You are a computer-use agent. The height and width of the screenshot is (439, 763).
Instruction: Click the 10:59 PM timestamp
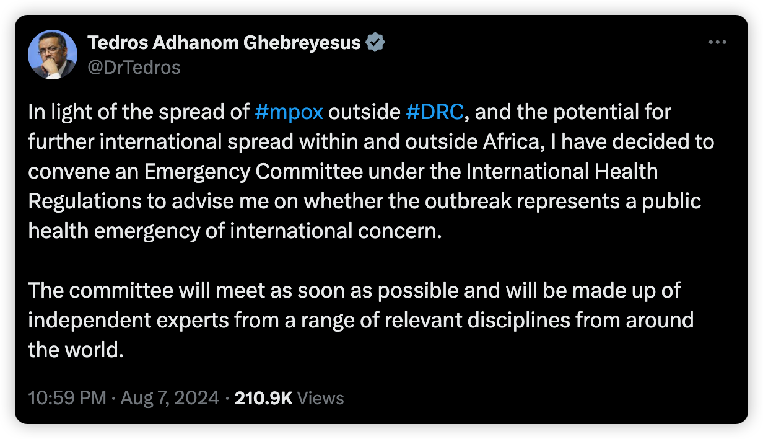click(68, 397)
